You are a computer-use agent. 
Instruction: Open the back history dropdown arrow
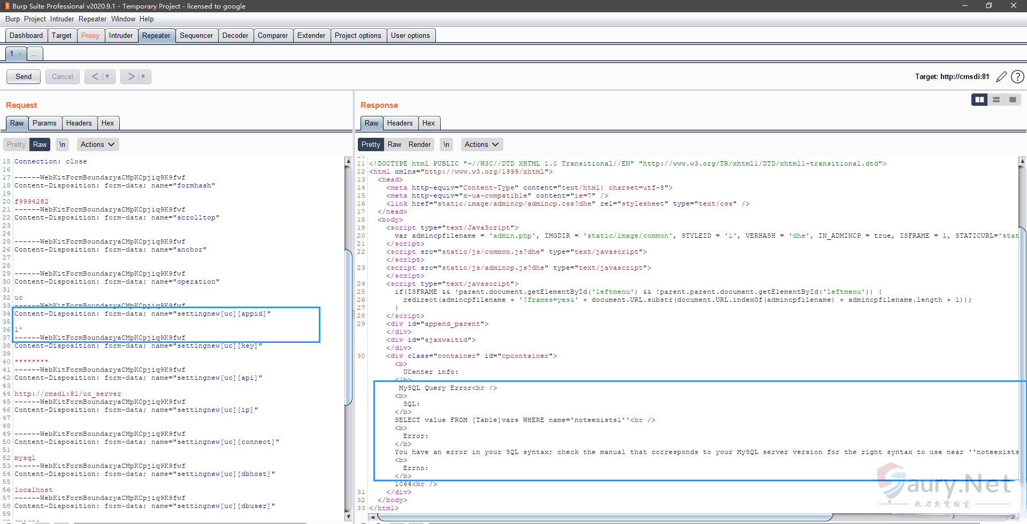108,77
